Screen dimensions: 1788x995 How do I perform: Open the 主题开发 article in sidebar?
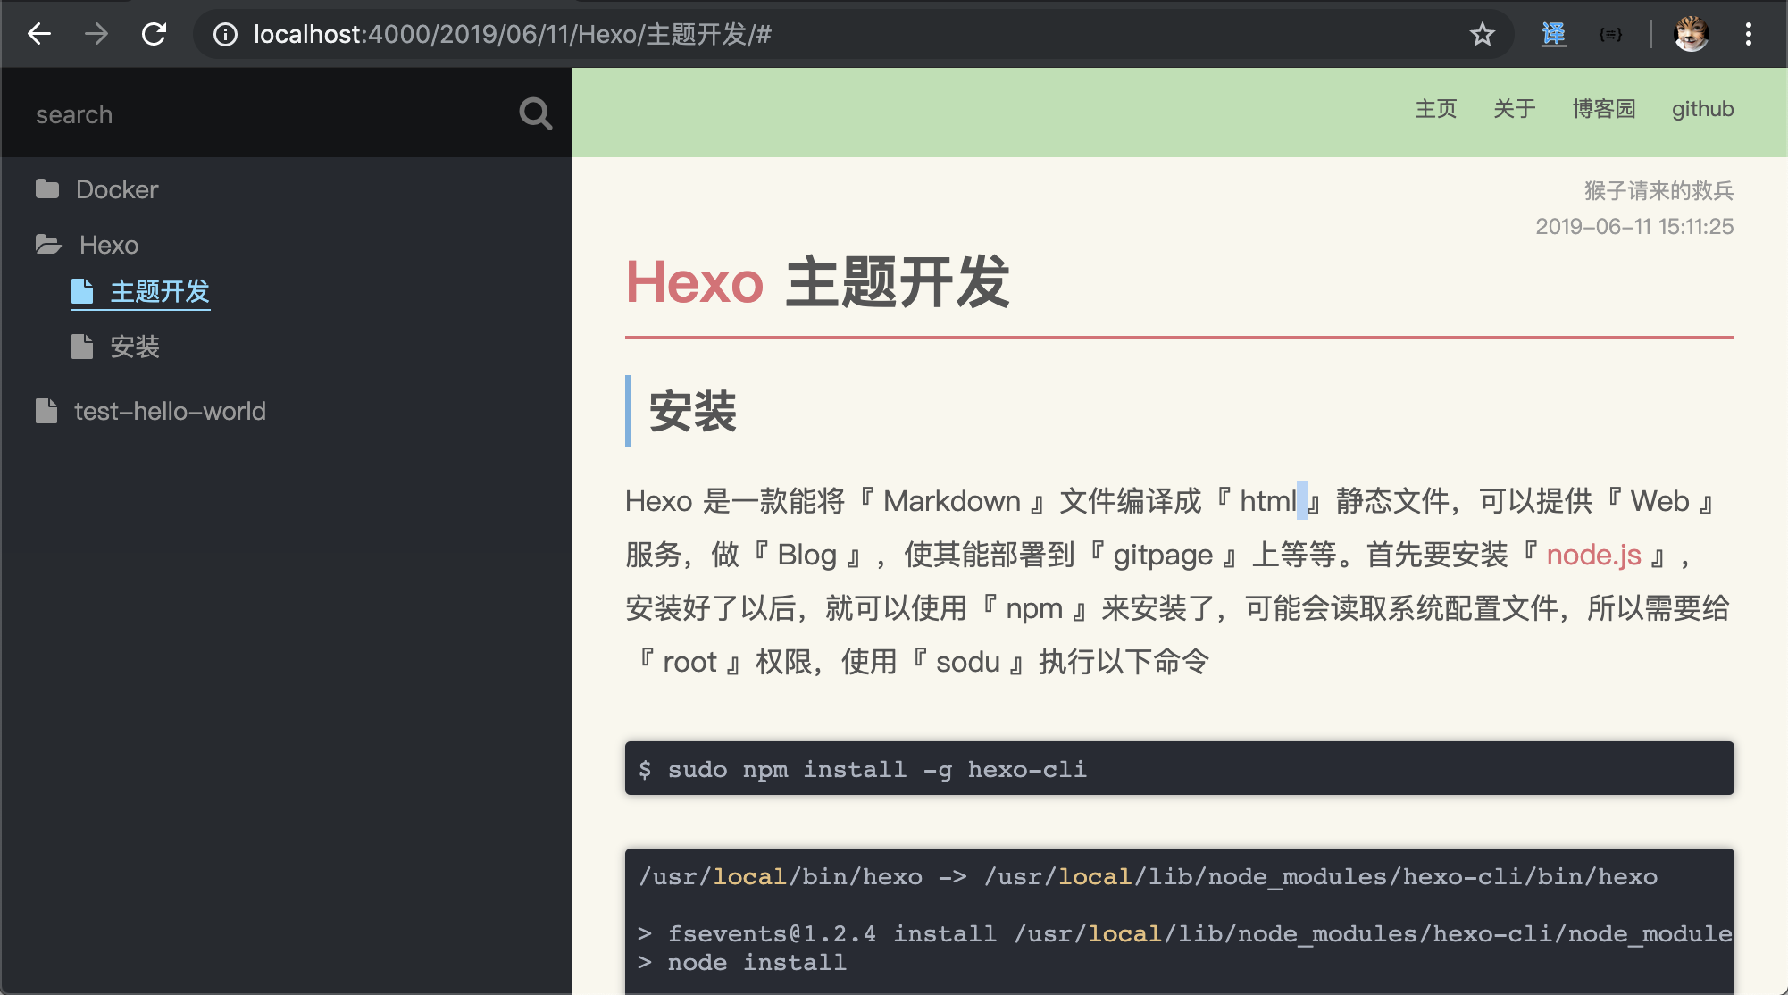point(159,291)
